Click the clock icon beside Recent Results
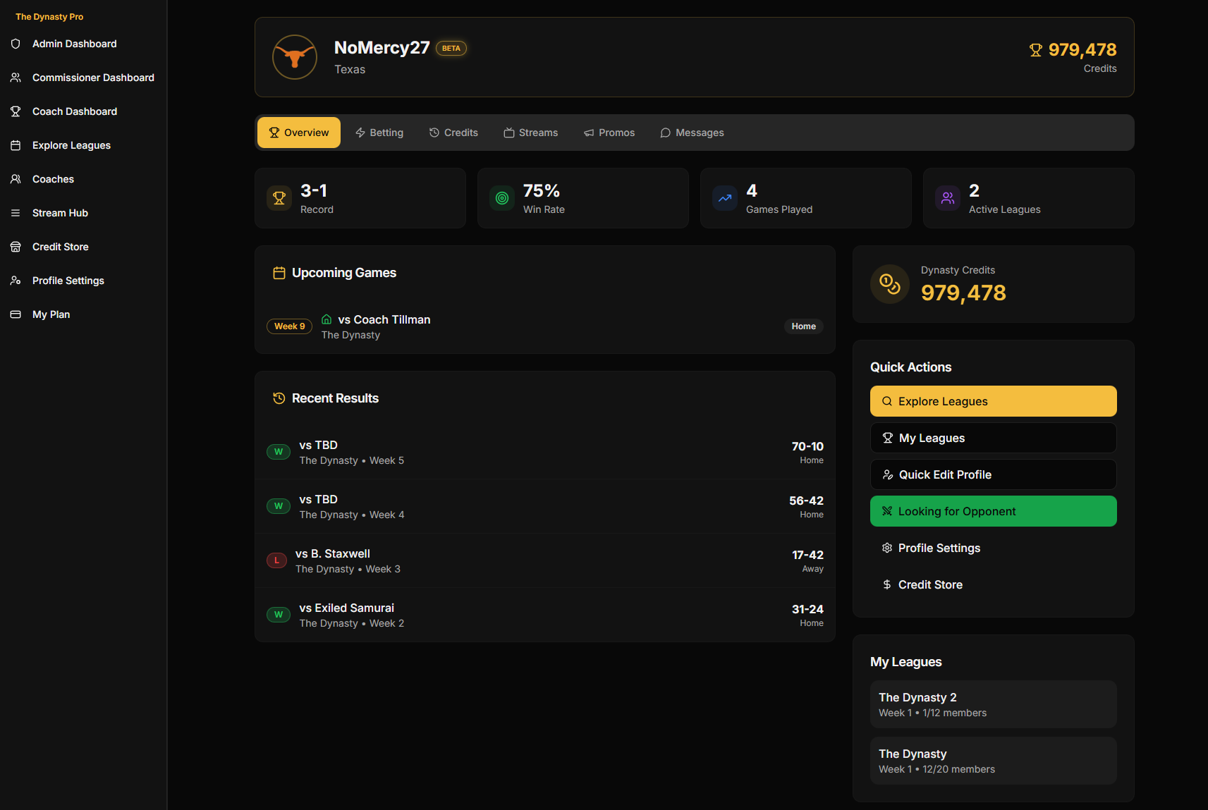Screen dimensions: 1208x810 [279, 398]
